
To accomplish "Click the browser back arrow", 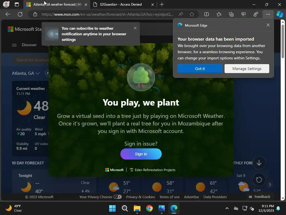I will tap(8, 14).
